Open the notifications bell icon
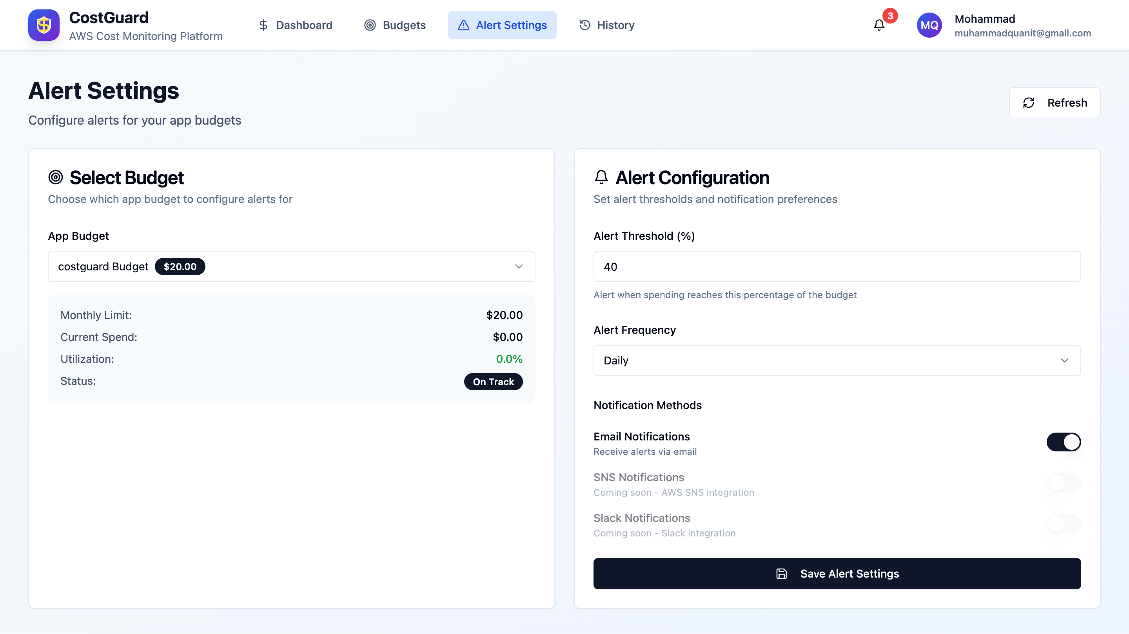The height and width of the screenshot is (634, 1129). pyautogui.click(x=879, y=25)
